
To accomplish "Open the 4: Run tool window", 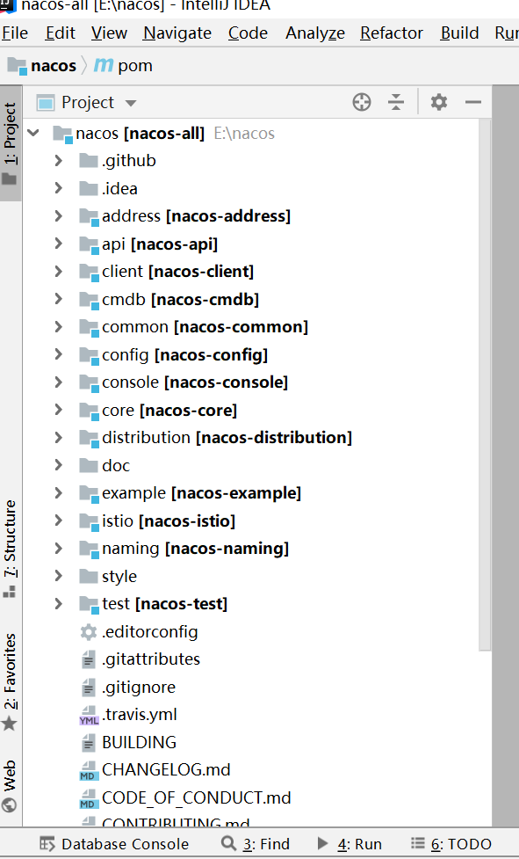I will click(x=350, y=844).
